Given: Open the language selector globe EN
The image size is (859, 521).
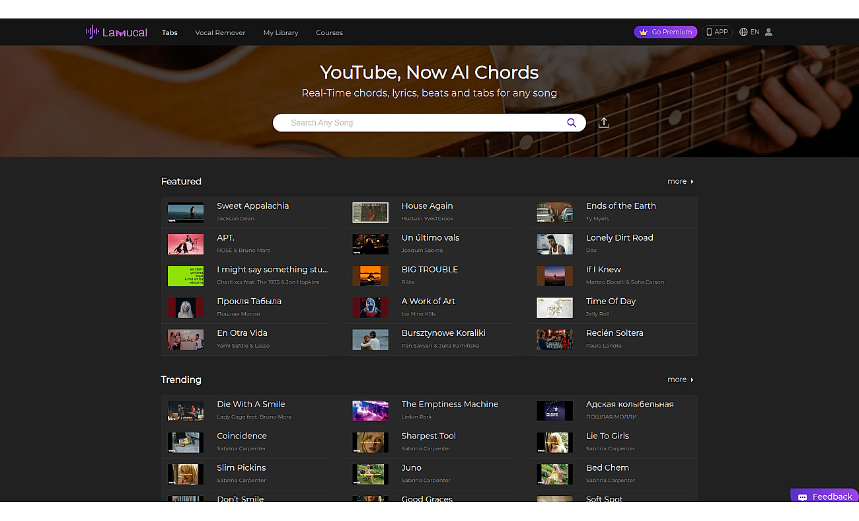Looking at the screenshot, I should [x=749, y=32].
